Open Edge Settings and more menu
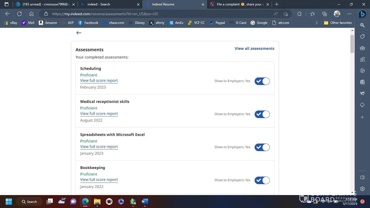 349,14
